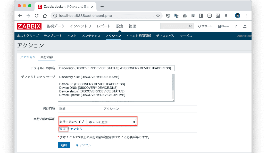Close the Zabbix docker tab

coord(92,7)
